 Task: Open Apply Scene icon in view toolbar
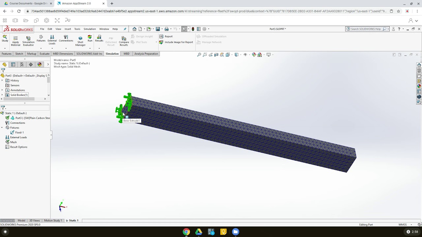[260, 55]
